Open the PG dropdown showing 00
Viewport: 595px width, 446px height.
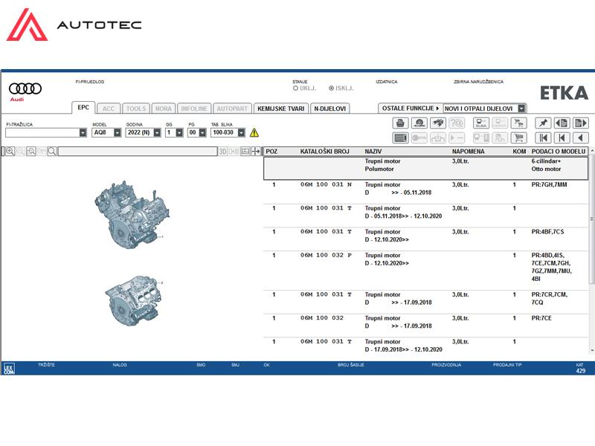pyautogui.click(x=202, y=132)
